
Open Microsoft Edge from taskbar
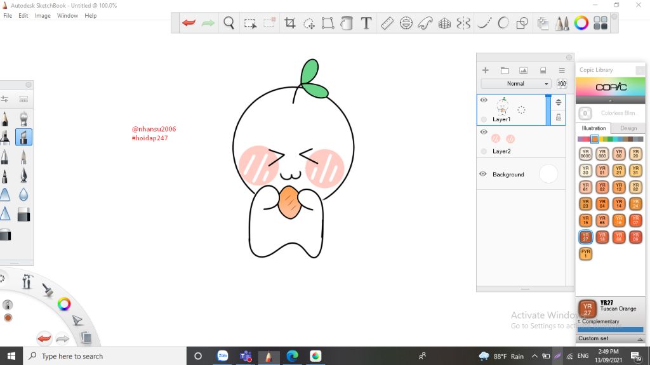[292, 356]
